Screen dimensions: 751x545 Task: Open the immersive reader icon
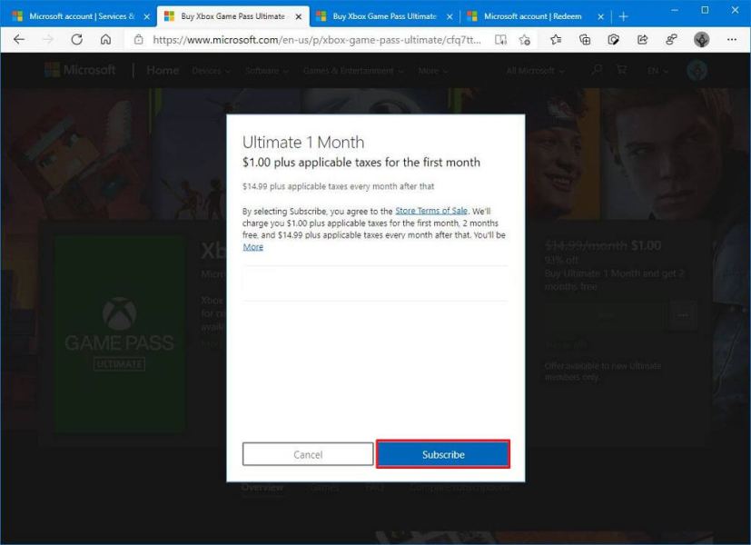(500, 40)
